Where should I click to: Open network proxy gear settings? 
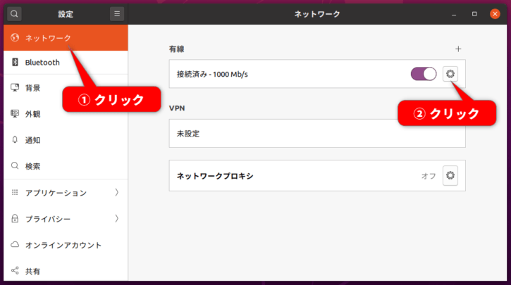[x=450, y=175]
